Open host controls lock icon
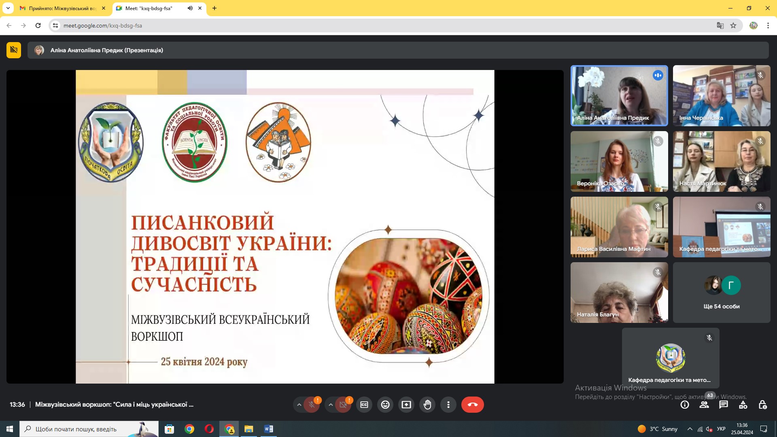 point(762,405)
